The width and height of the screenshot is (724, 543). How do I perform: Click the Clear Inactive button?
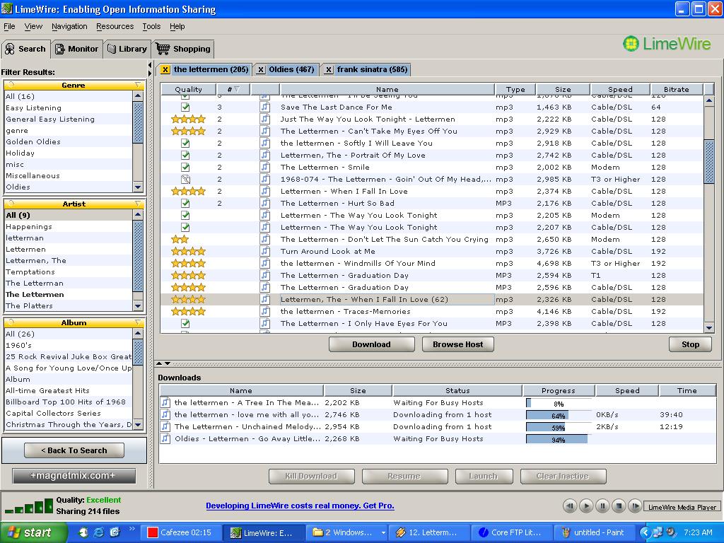(x=563, y=476)
